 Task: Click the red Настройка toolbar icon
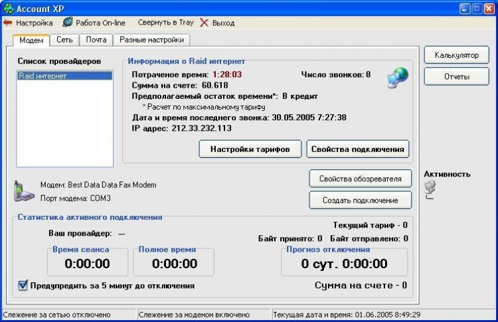tap(7, 23)
